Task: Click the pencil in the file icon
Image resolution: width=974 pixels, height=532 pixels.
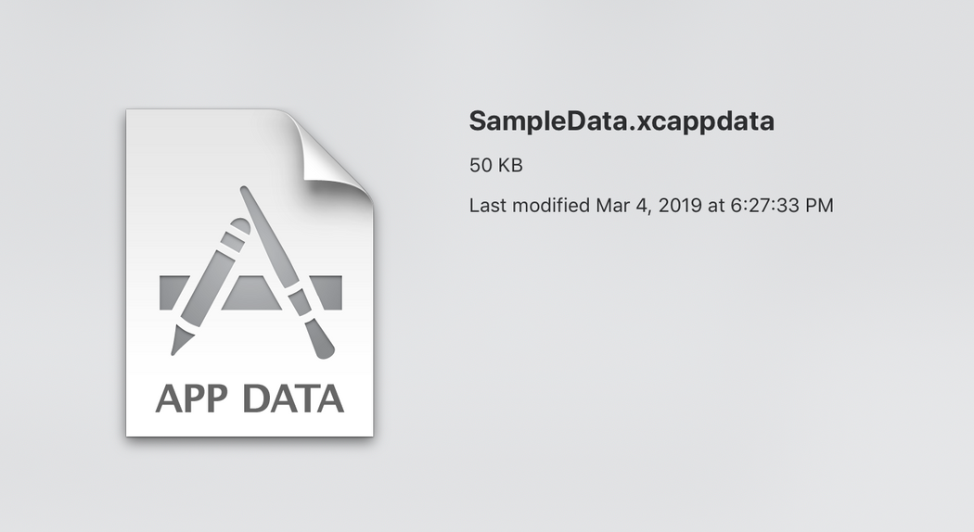Action: pyautogui.click(x=210, y=286)
